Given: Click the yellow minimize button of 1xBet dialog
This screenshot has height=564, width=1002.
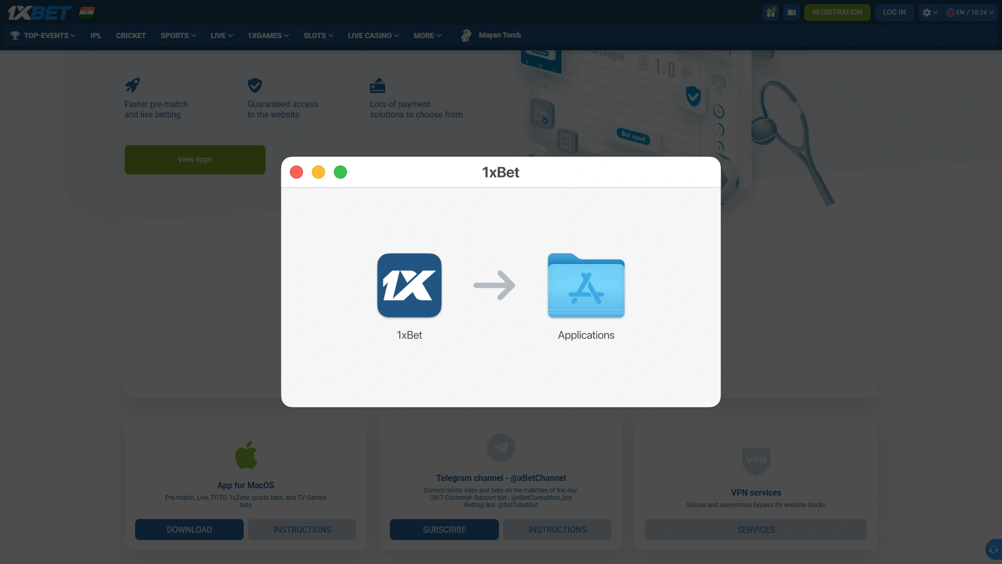Looking at the screenshot, I should pyautogui.click(x=318, y=172).
